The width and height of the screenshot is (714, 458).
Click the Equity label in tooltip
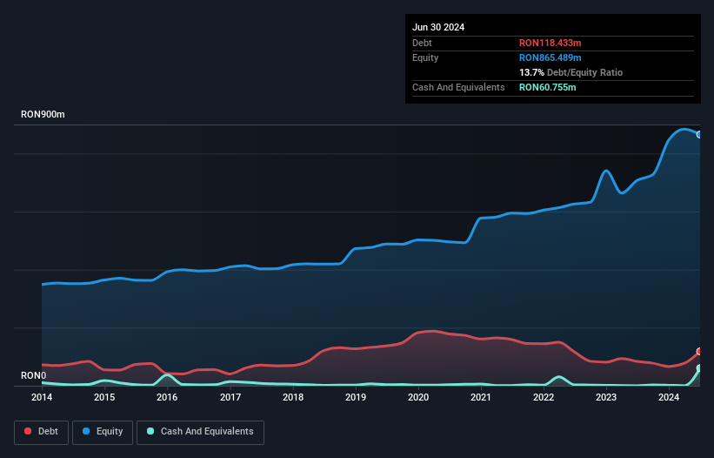(425, 57)
